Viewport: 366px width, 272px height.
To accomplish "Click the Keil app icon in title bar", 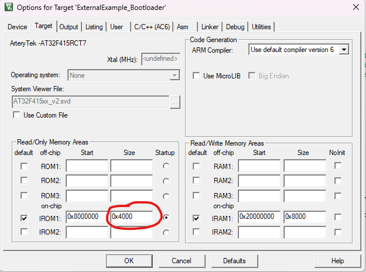I will click(x=8, y=8).
